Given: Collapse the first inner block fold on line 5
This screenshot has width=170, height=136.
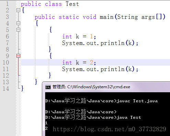Looking at the screenshot, I should 18,30.
